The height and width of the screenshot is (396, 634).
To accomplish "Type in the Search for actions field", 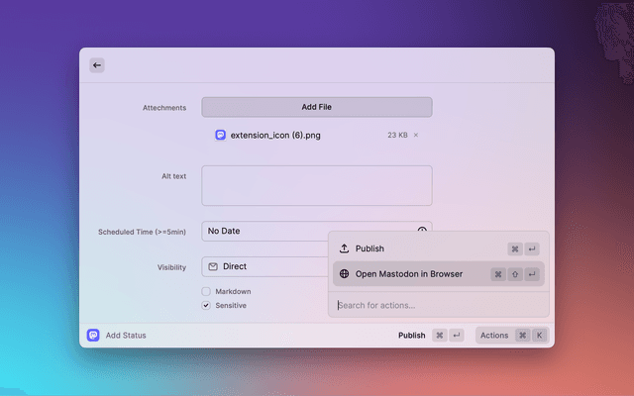I will coord(436,305).
